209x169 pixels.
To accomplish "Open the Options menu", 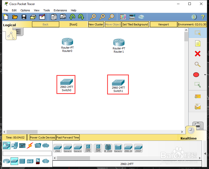I will point(25,10).
